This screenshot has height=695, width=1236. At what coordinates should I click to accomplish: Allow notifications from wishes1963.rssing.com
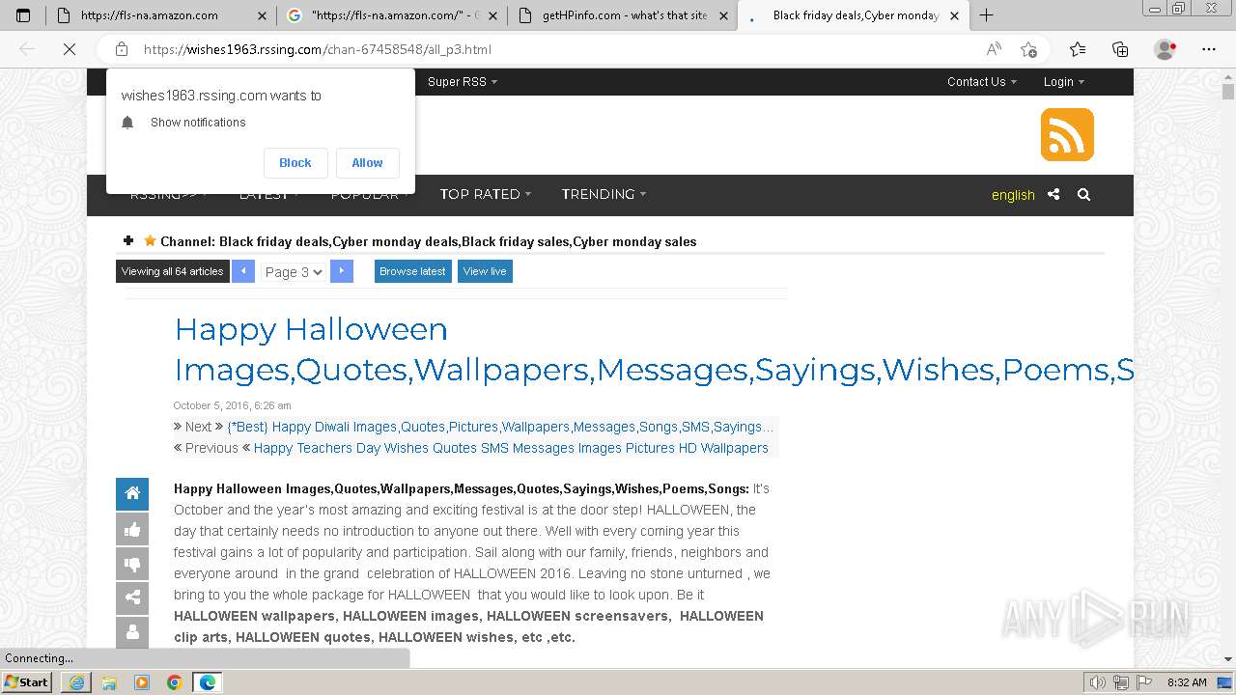[x=367, y=163]
